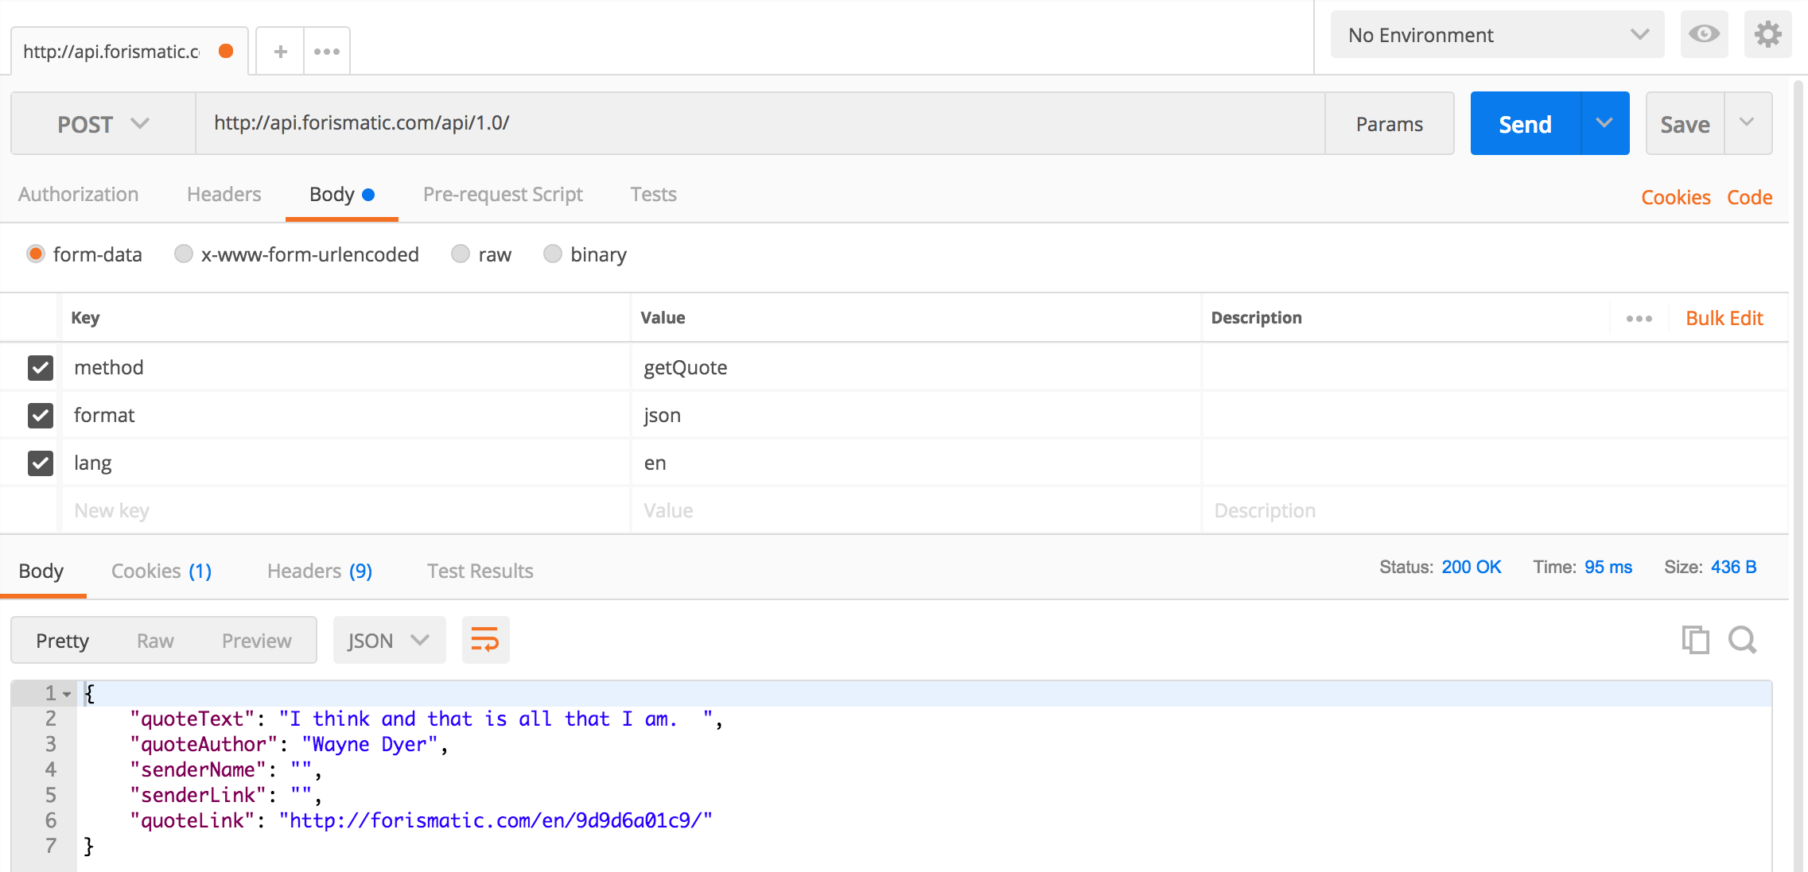Image resolution: width=1808 pixels, height=872 pixels.
Task: Switch response view to Pretty
Action: click(63, 641)
